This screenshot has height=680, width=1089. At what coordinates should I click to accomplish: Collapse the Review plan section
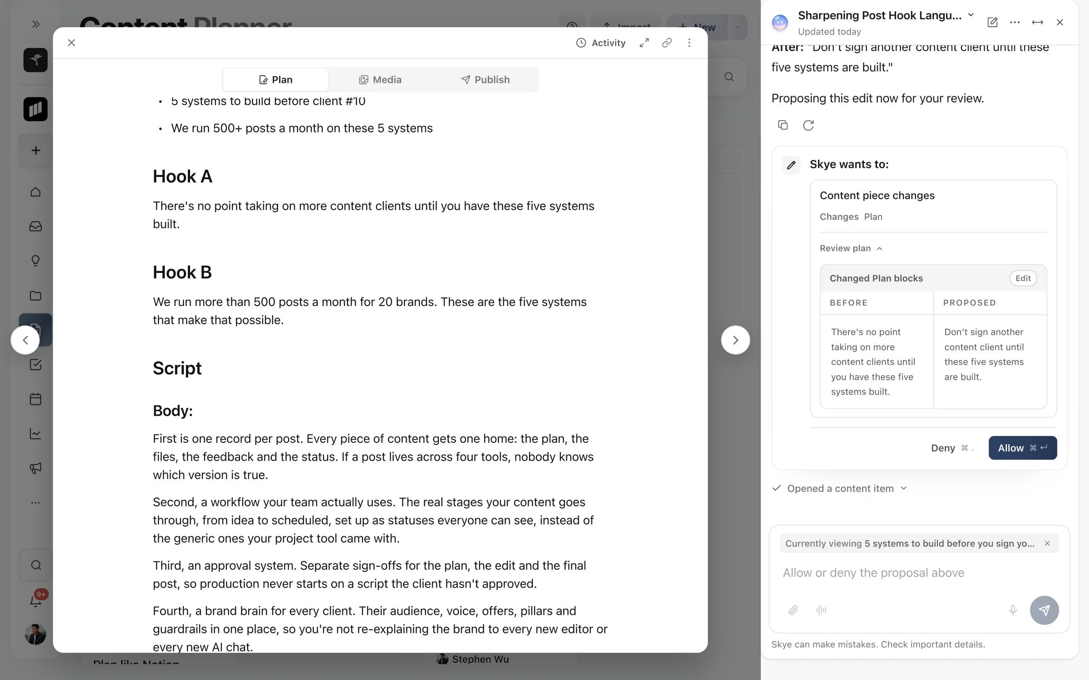tap(851, 248)
